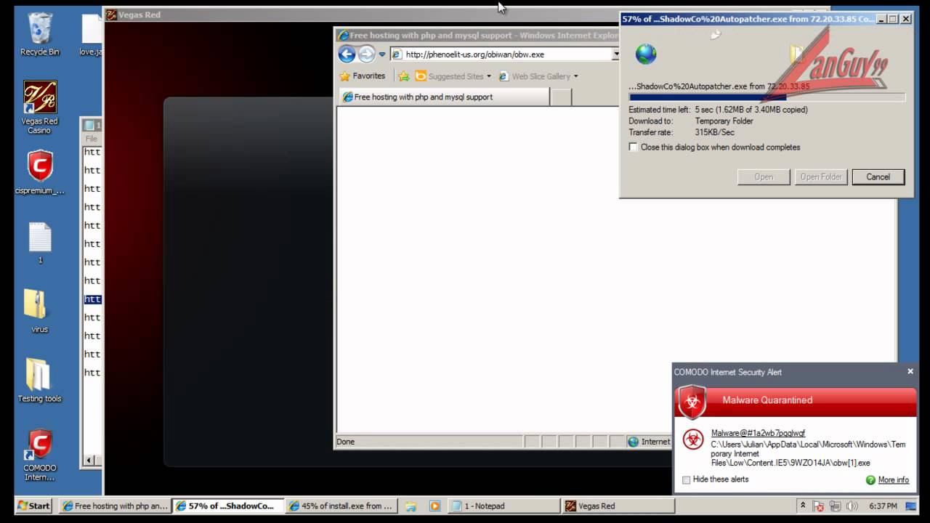The image size is (930, 523).
Task: Click the greyed Open button in download dialog
Action: 764,177
